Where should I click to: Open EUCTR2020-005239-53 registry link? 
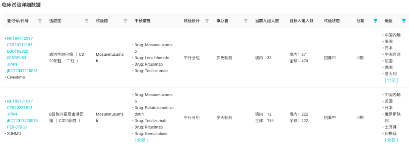(18, 54)
